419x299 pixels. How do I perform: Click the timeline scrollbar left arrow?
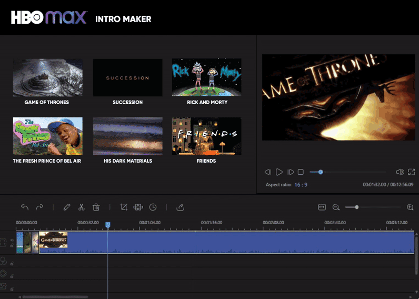click(19, 297)
